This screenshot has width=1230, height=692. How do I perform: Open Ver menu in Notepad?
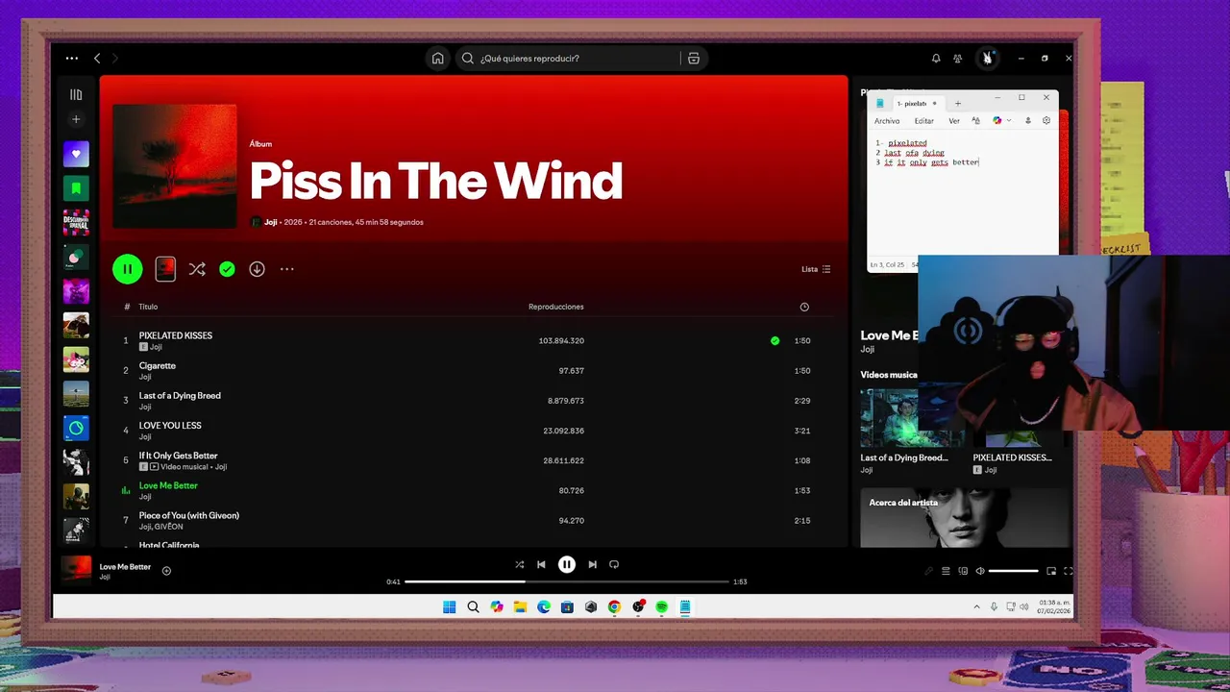954,121
